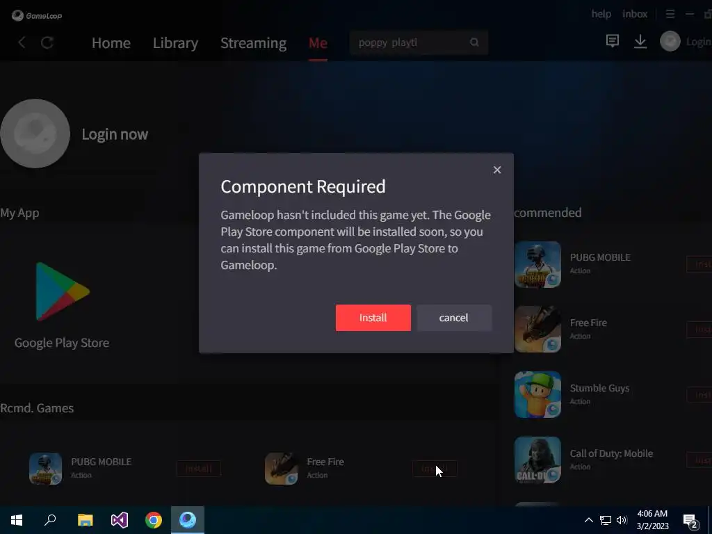
Task: Open the Home tab
Action: [111, 42]
